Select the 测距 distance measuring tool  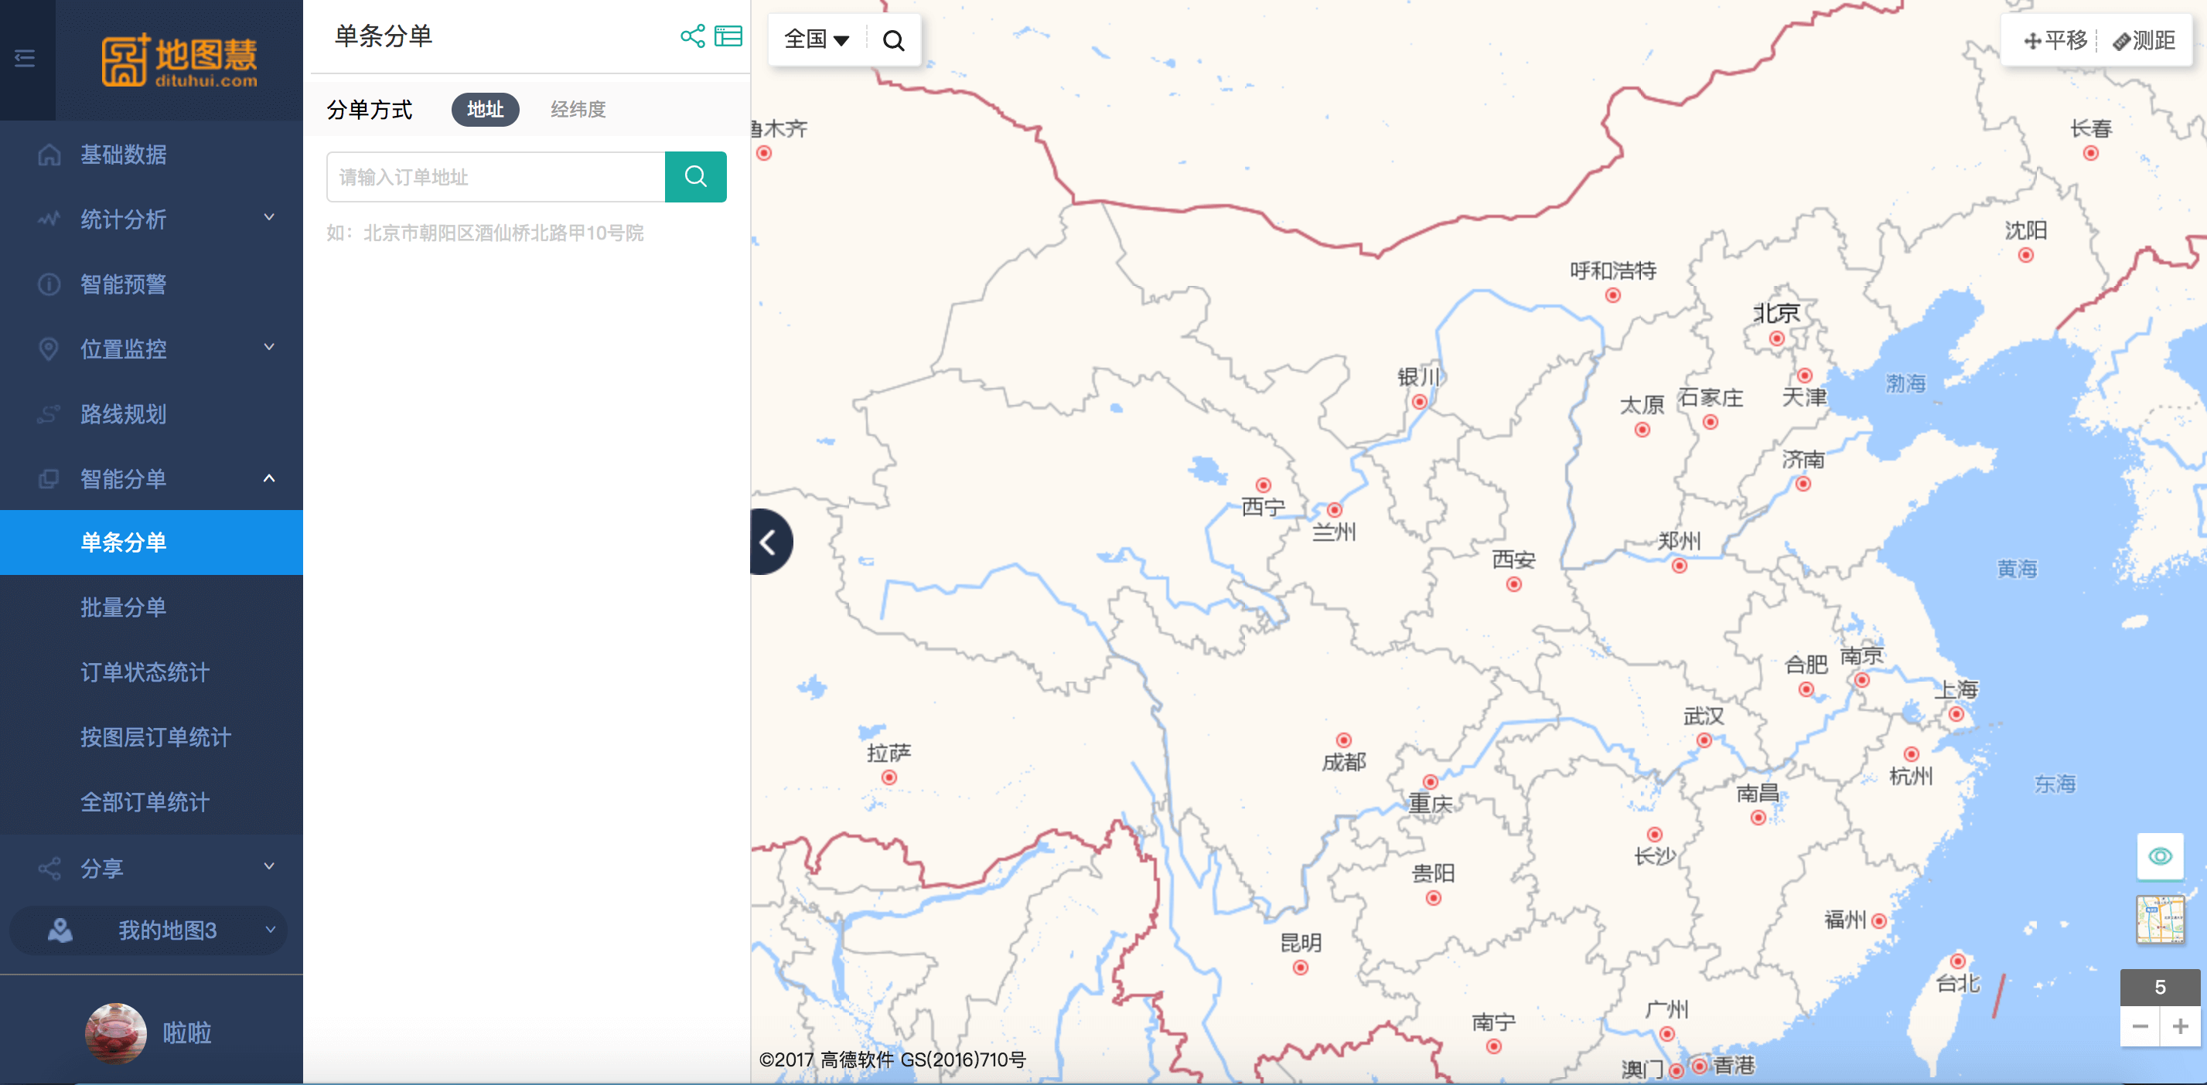[2144, 40]
